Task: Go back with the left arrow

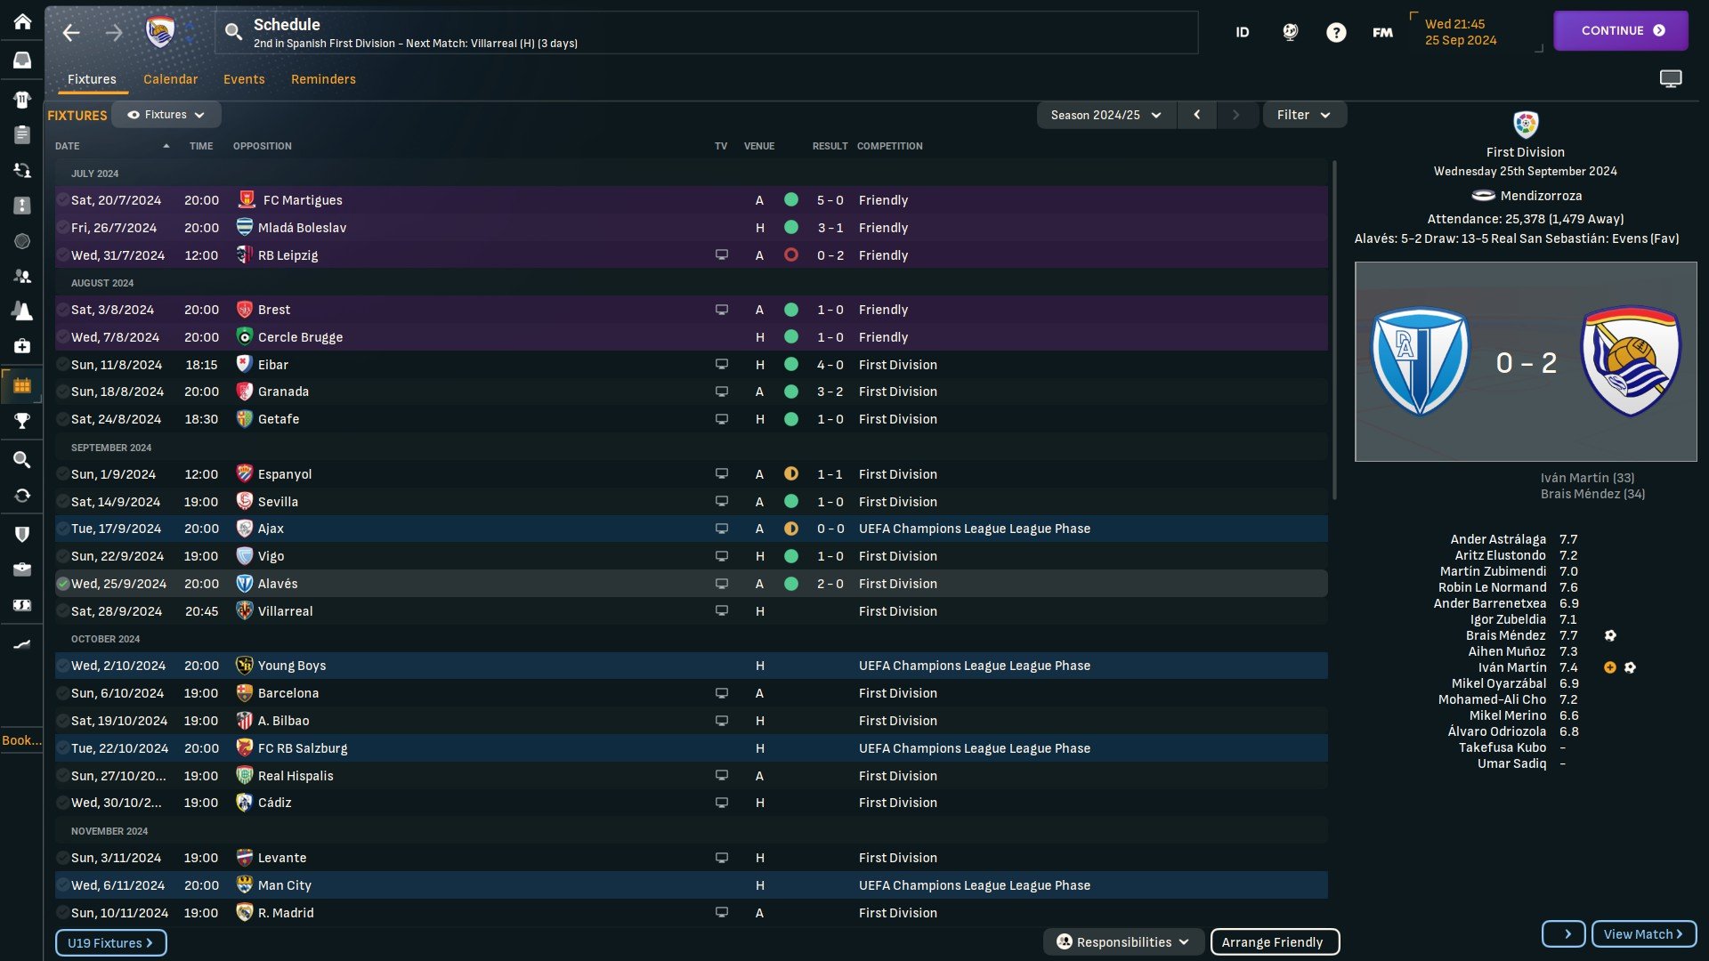Action: point(71,33)
